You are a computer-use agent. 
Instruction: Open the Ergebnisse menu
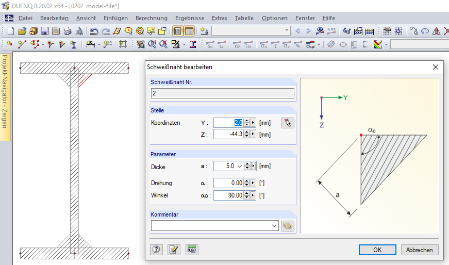point(190,18)
